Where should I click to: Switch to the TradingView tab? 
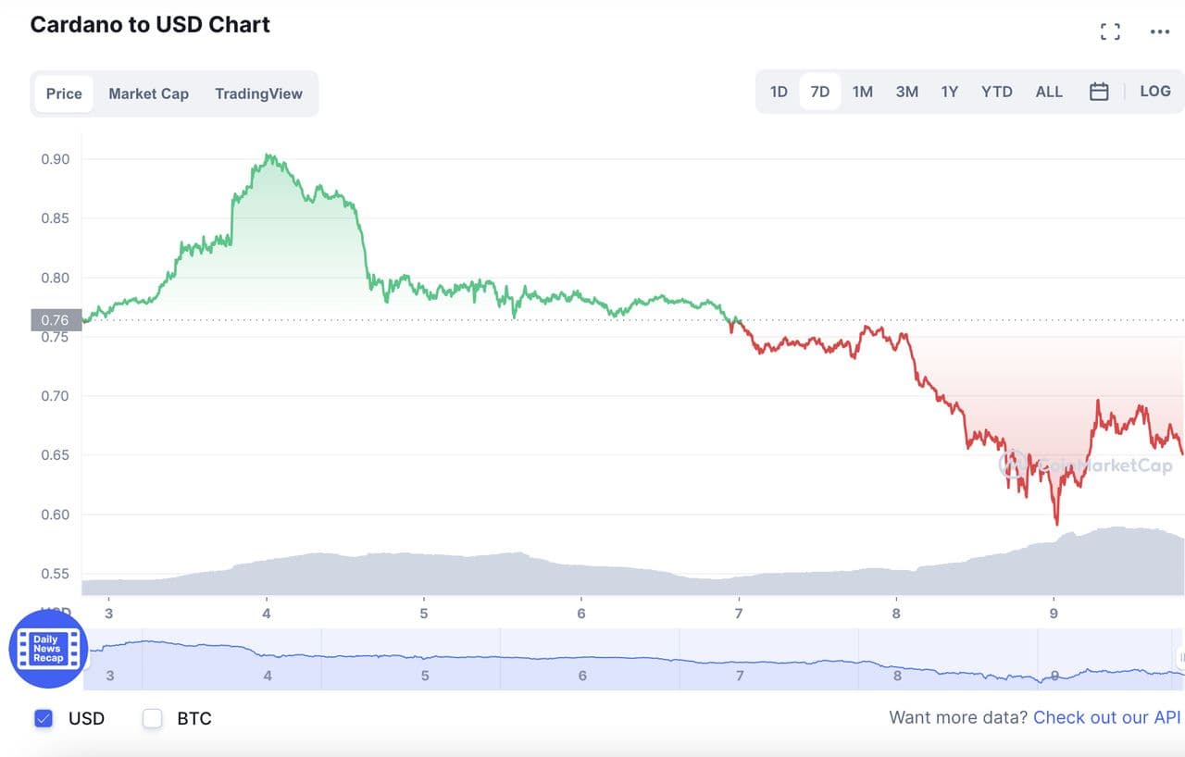click(258, 93)
